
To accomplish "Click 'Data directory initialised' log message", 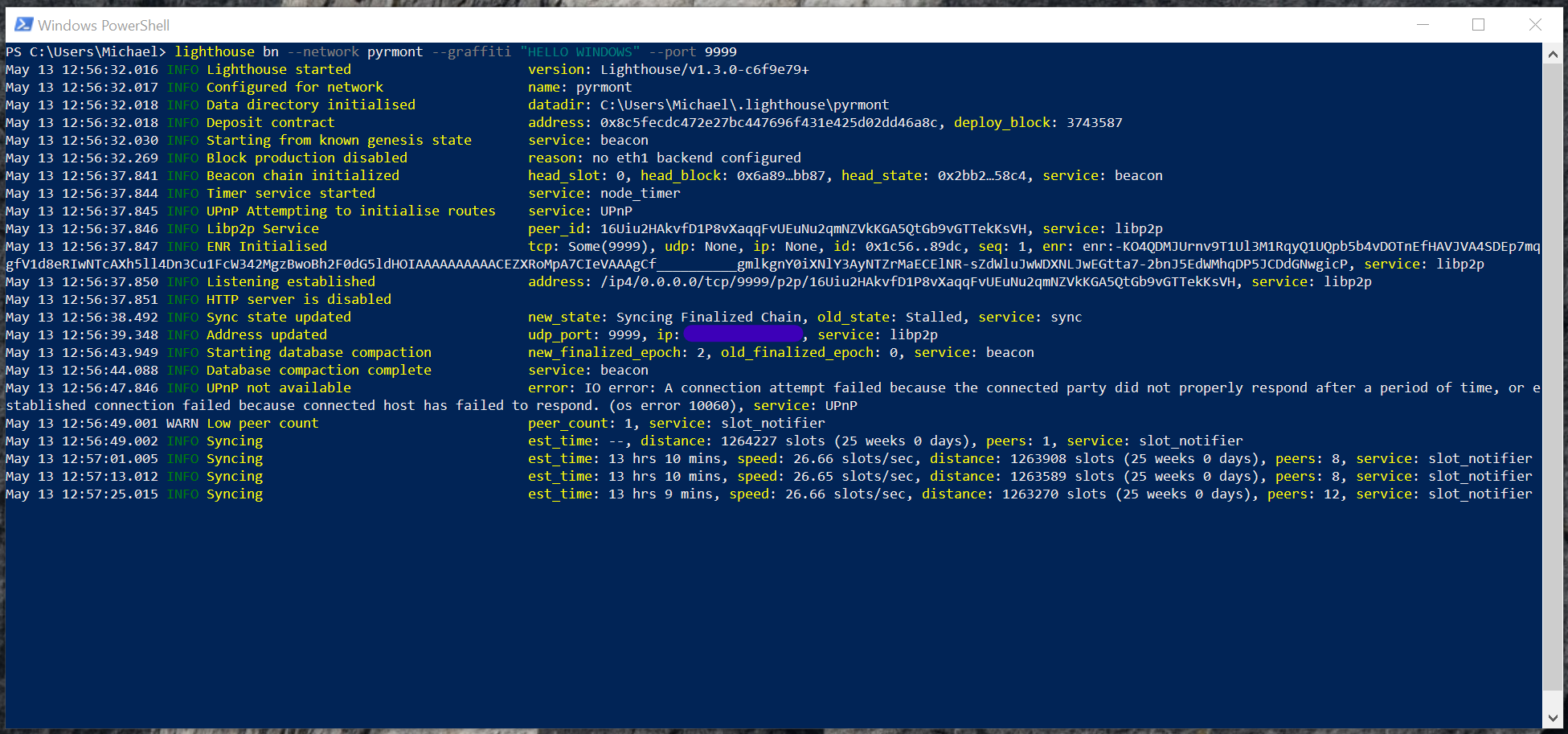I will tap(311, 105).
